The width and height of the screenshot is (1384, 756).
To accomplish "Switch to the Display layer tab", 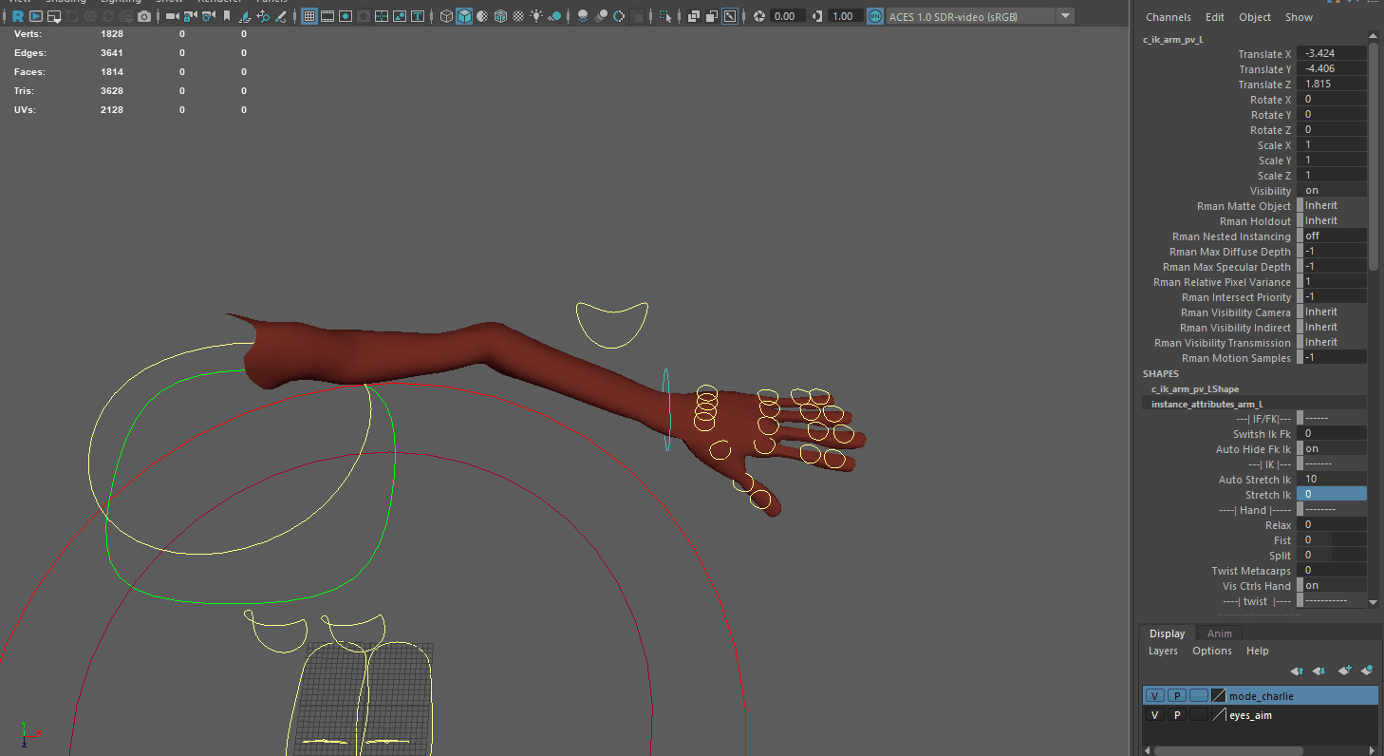I will click(1167, 633).
